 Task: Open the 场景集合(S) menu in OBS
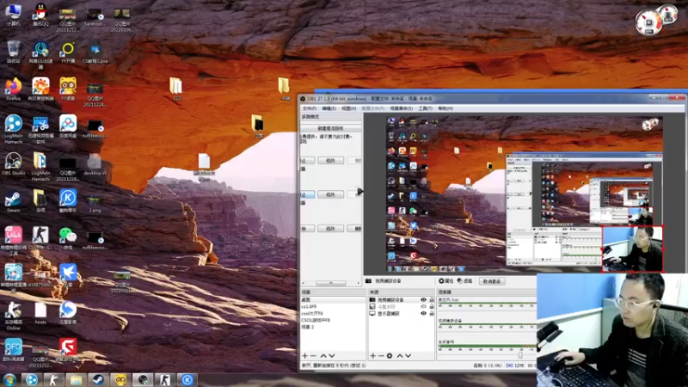pos(402,108)
